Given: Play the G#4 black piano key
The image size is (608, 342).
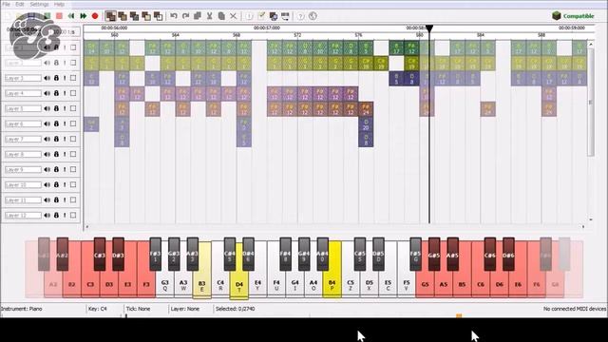Looking at the screenshot, I should 304,254.
